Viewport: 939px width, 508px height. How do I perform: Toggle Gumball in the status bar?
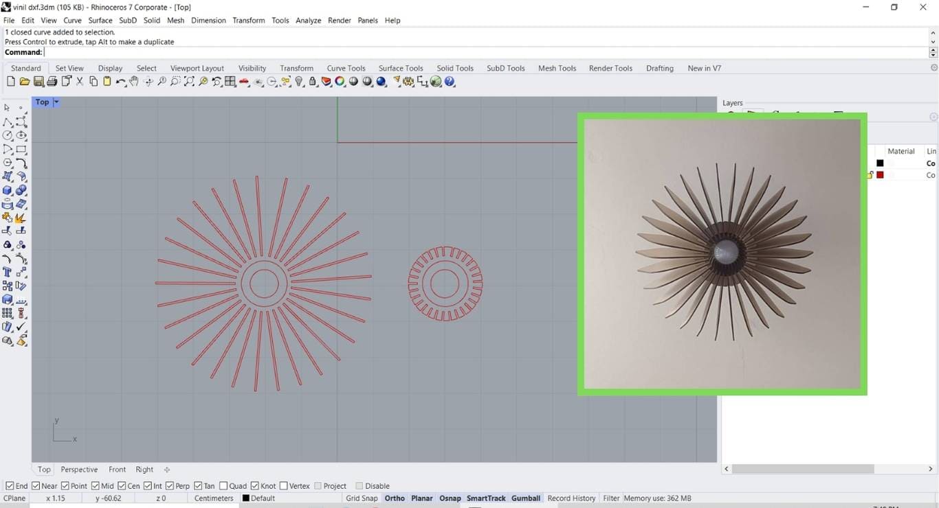pos(526,498)
